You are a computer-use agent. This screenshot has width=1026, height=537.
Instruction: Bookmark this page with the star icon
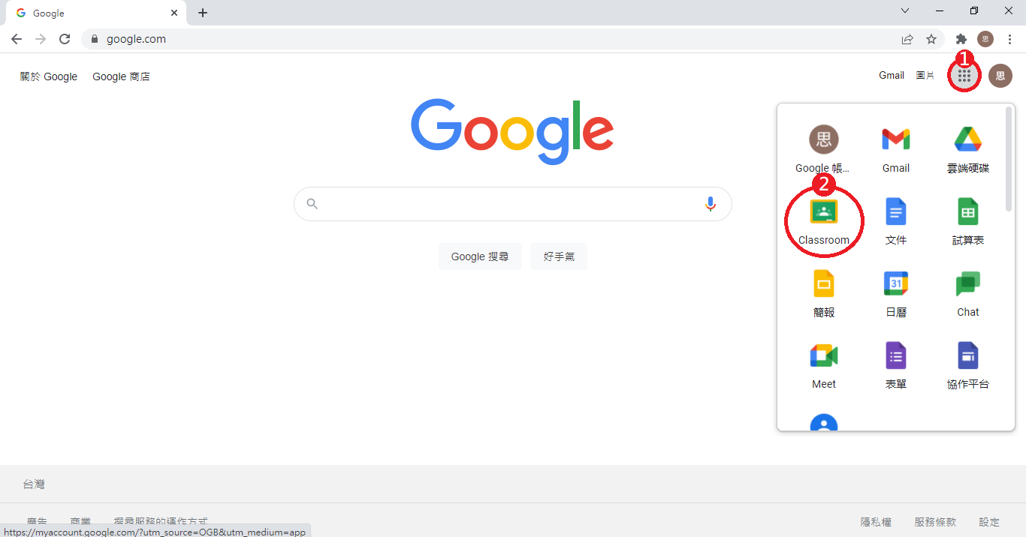click(x=931, y=39)
